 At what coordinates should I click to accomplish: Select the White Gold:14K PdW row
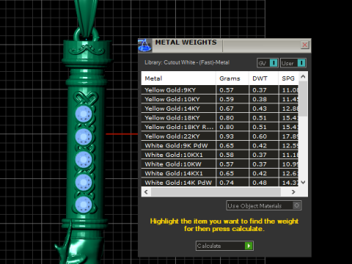[x=220, y=183]
